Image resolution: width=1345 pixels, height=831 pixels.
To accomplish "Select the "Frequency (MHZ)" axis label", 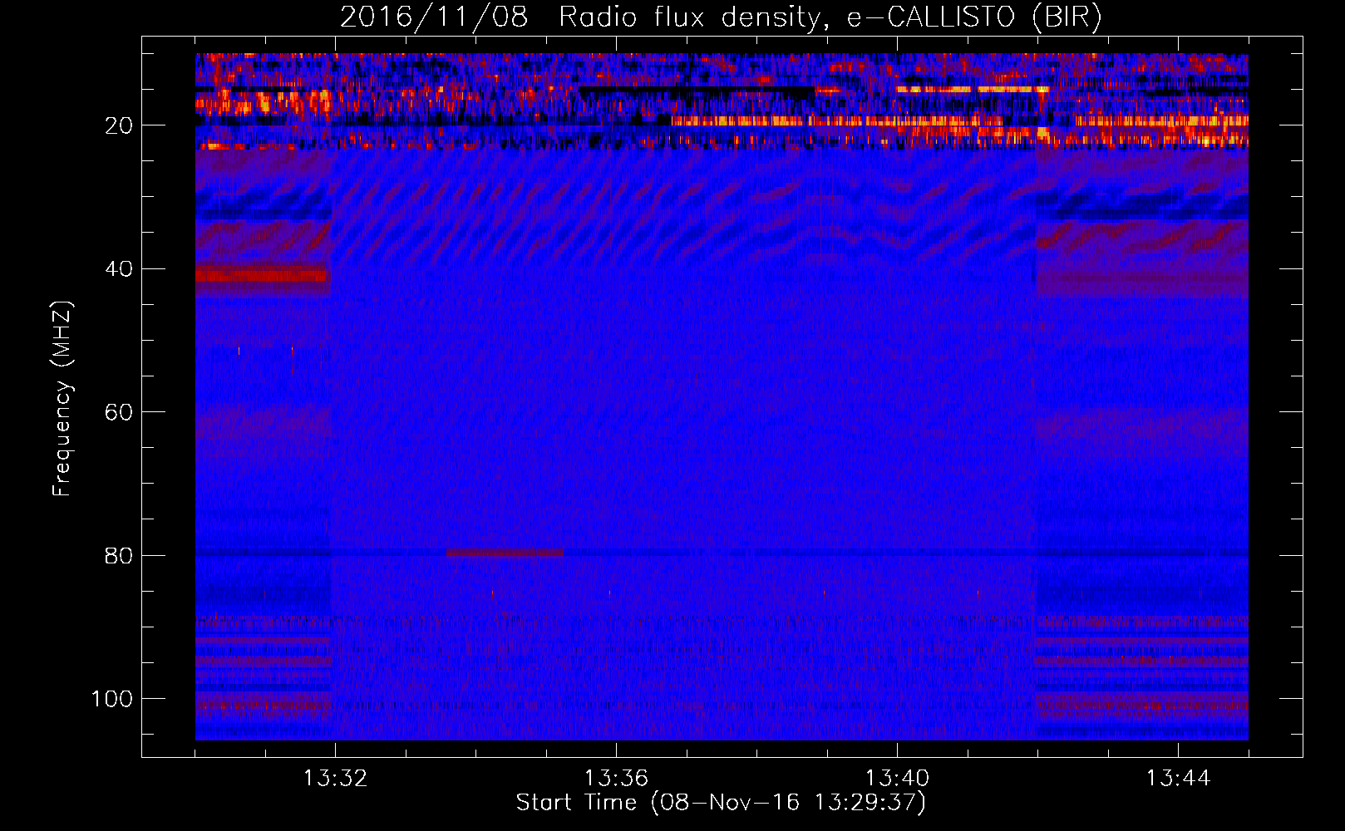I will 62,398.
